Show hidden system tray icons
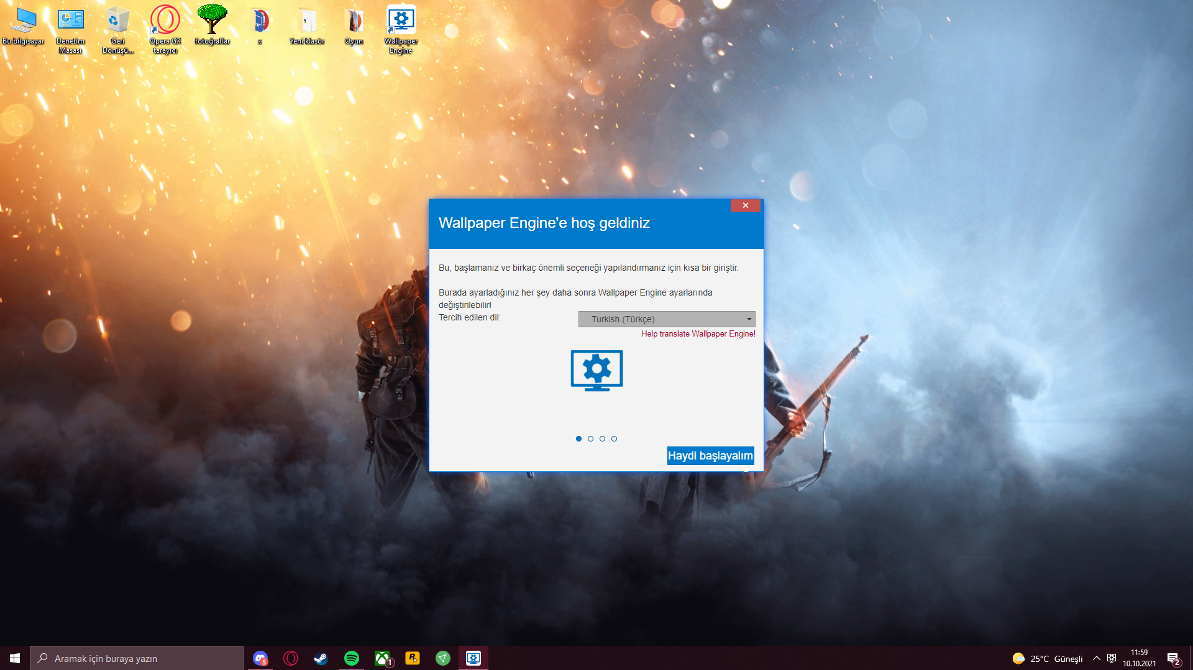Screen dimensions: 1193x670 click(1097, 658)
